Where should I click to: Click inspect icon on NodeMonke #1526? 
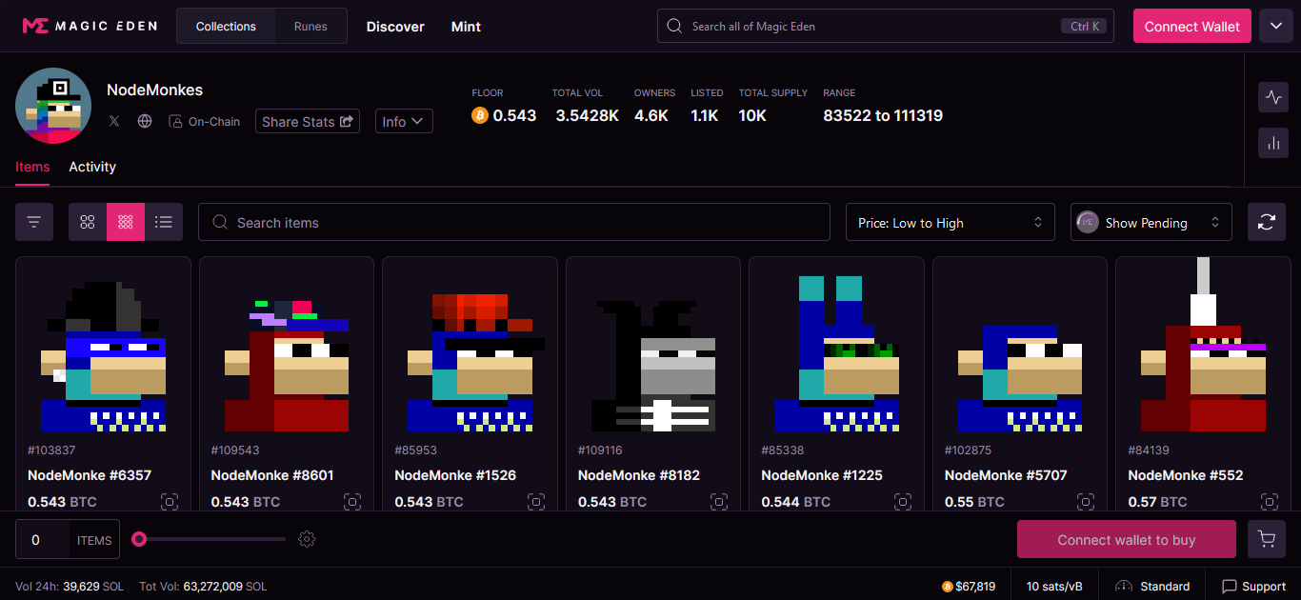536,502
